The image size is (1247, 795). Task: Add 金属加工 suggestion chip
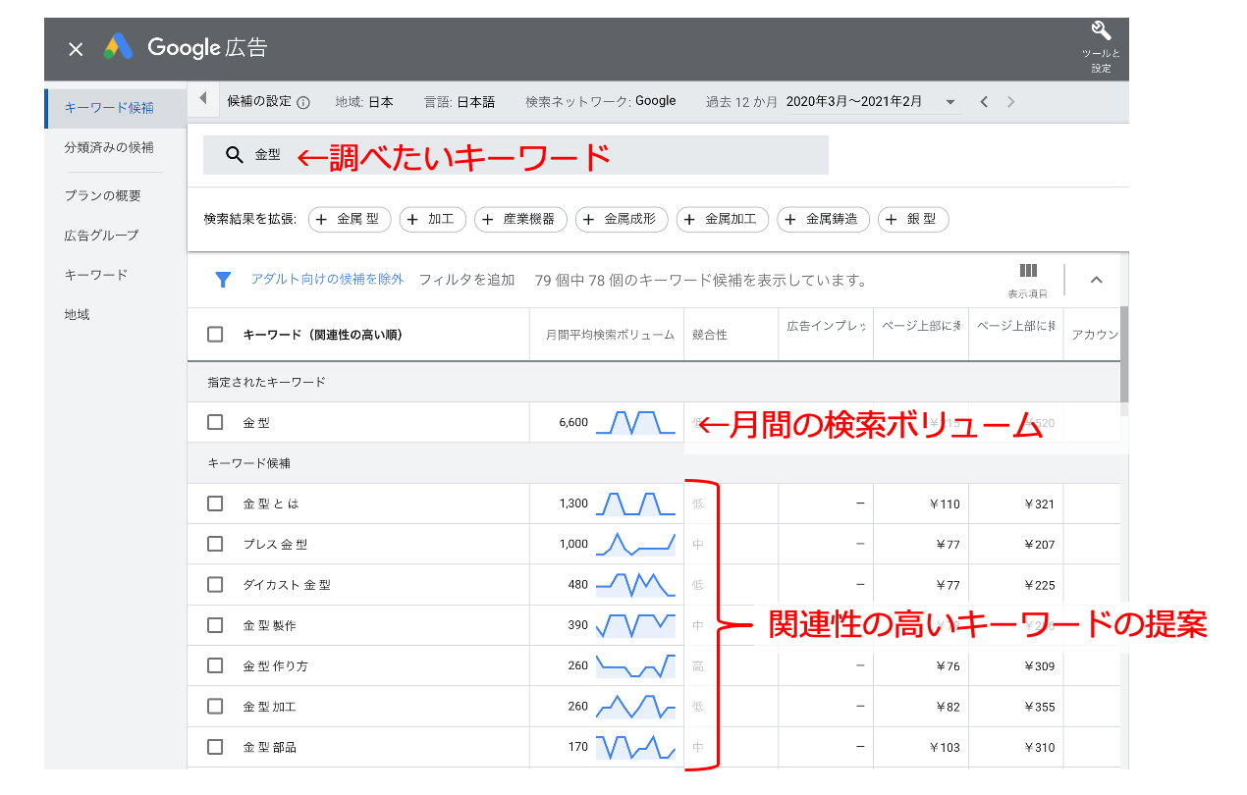tap(723, 220)
